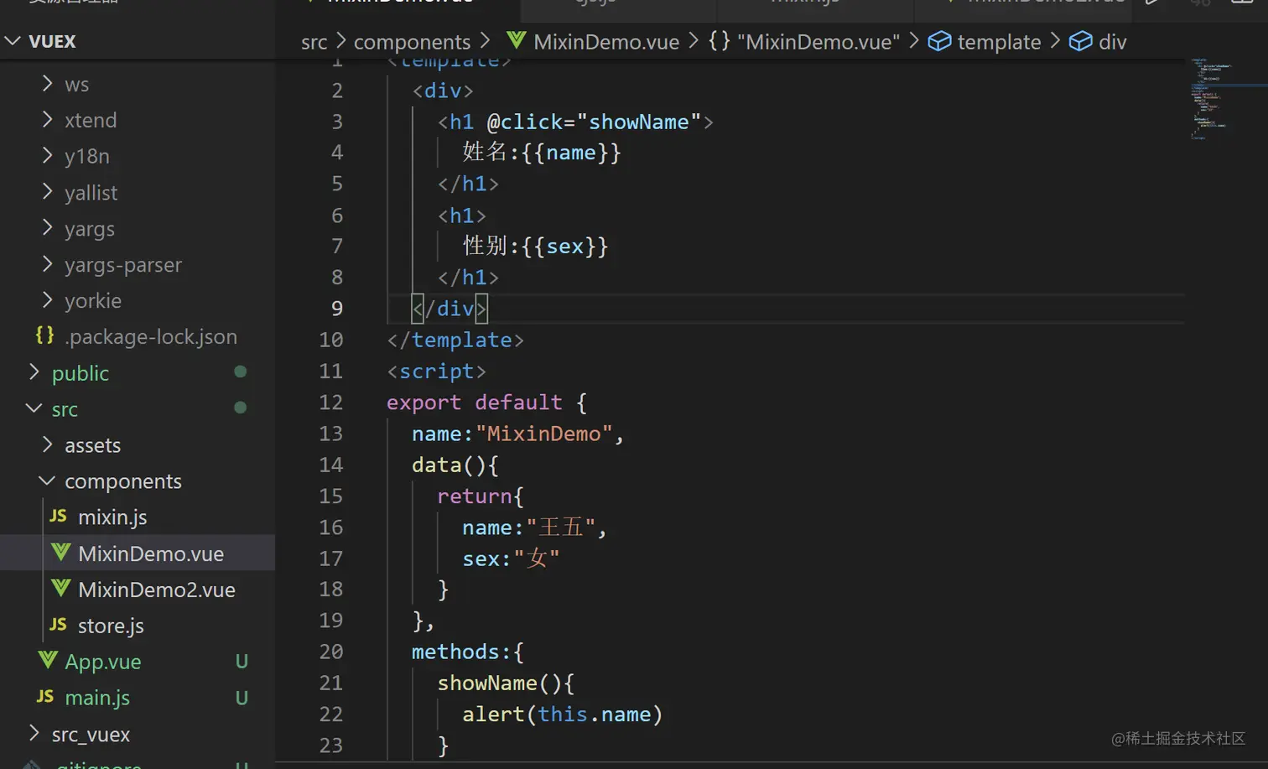Click the div breadcrumb segment

coord(1113,42)
